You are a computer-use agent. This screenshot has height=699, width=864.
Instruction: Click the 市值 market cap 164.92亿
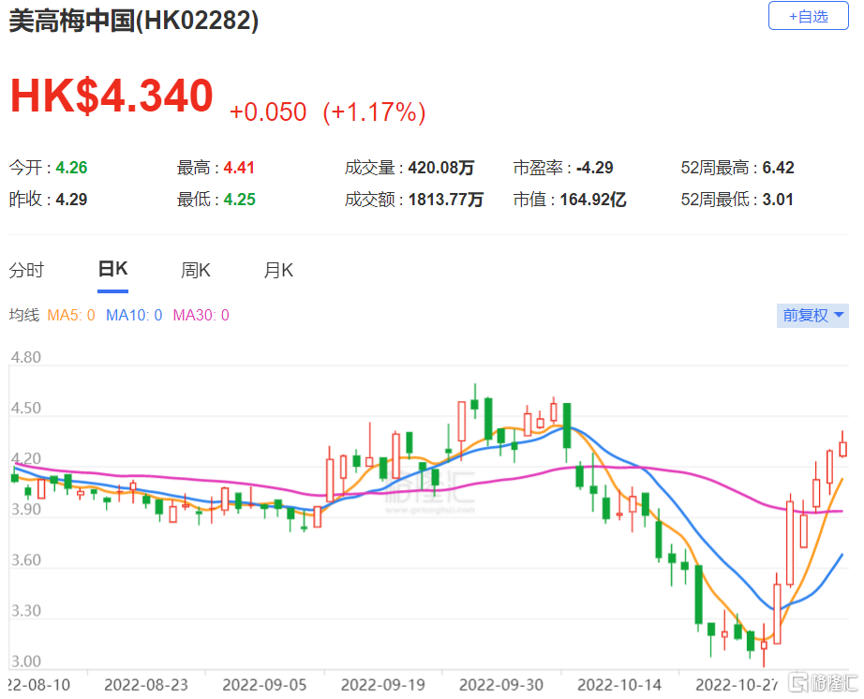coord(593,200)
